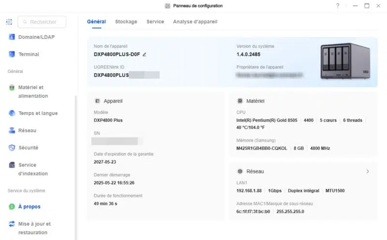Expand the Réseau card chevron arrow
This screenshot has height=240, width=387.
tap(368, 171)
